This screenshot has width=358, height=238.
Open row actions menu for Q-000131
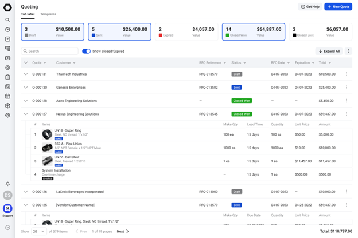[347, 74]
